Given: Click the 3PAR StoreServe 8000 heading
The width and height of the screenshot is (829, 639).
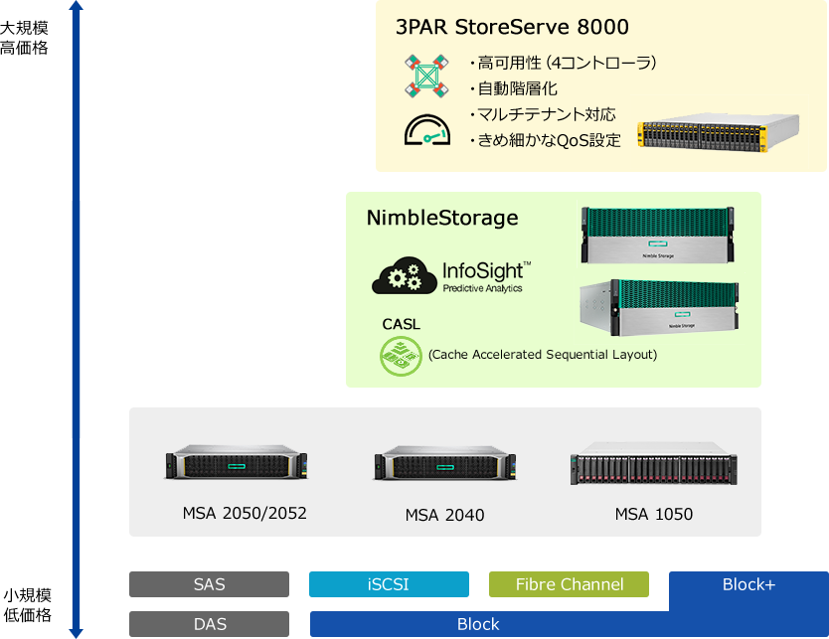Looking at the screenshot, I should 512,27.
